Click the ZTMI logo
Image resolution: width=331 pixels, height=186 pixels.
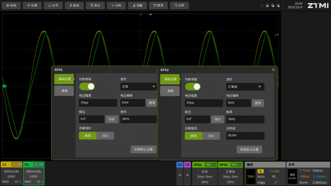(x=318, y=6)
